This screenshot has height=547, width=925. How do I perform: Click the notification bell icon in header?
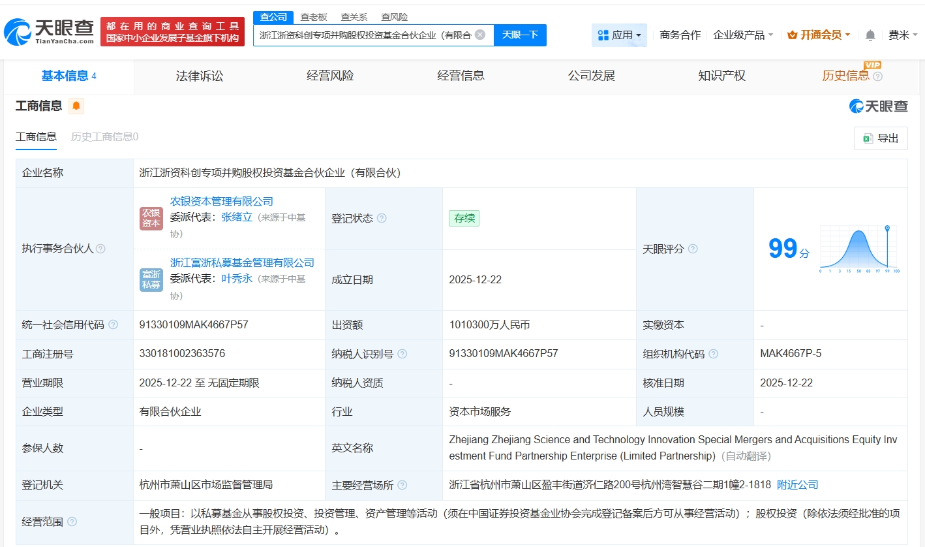(x=870, y=35)
